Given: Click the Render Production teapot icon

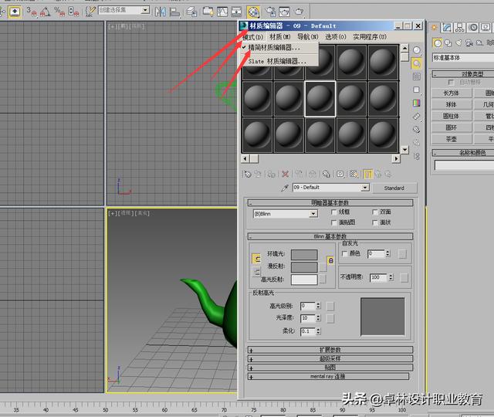Looking at the screenshot, I should click(299, 12).
